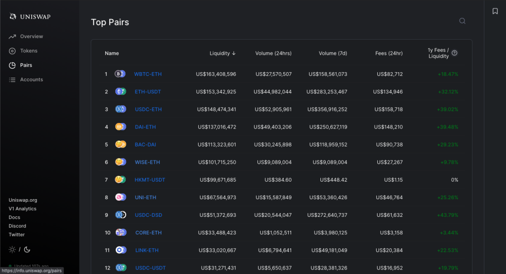Sort by the Liquidity column header

(223, 53)
